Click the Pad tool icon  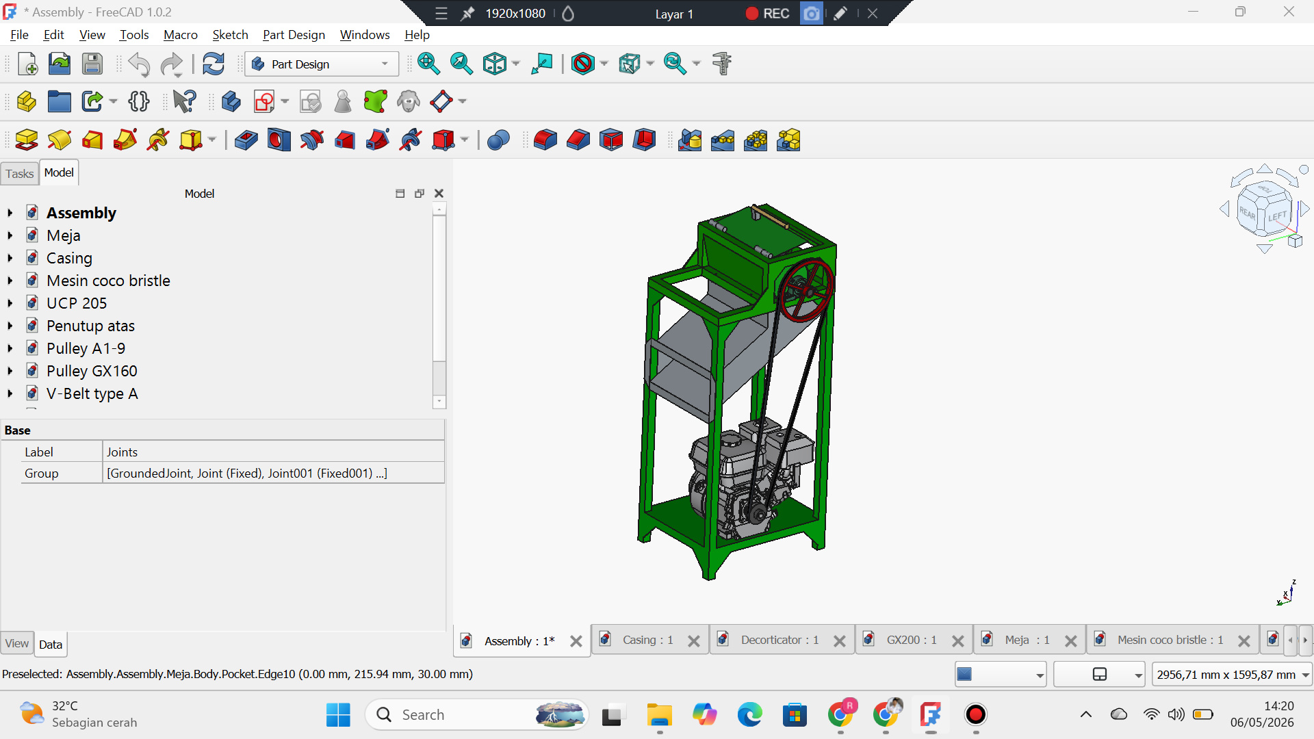click(x=26, y=140)
